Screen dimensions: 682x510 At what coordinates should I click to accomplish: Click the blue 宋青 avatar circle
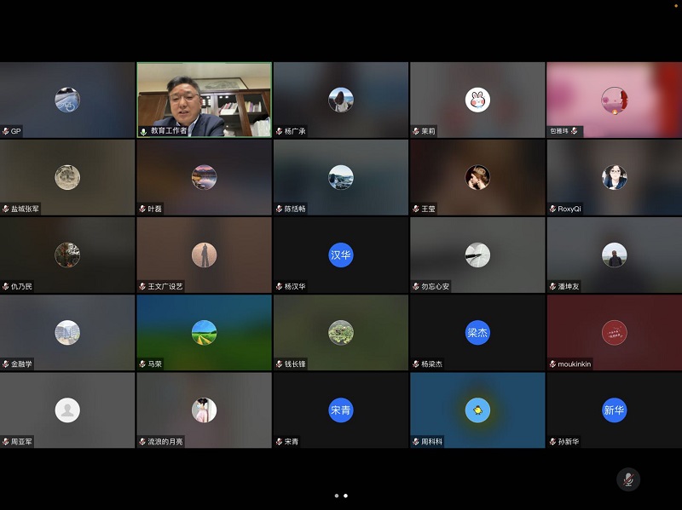coord(341,410)
